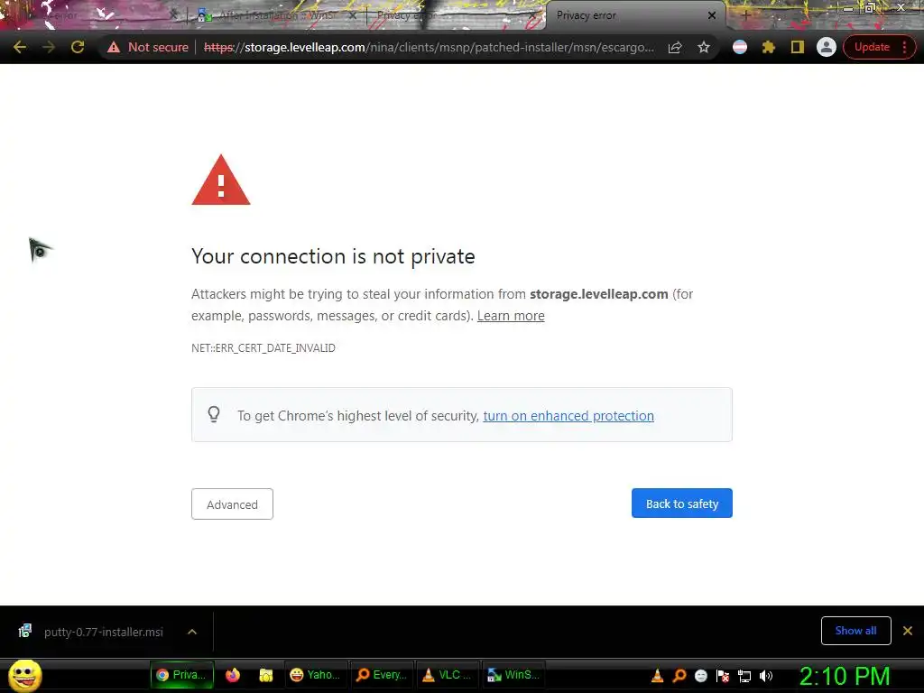924x693 pixels.
Task: Click Show all downloads
Action: coord(855,631)
